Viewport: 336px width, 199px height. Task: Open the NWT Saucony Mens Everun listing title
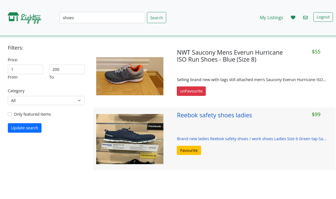point(230,56)
